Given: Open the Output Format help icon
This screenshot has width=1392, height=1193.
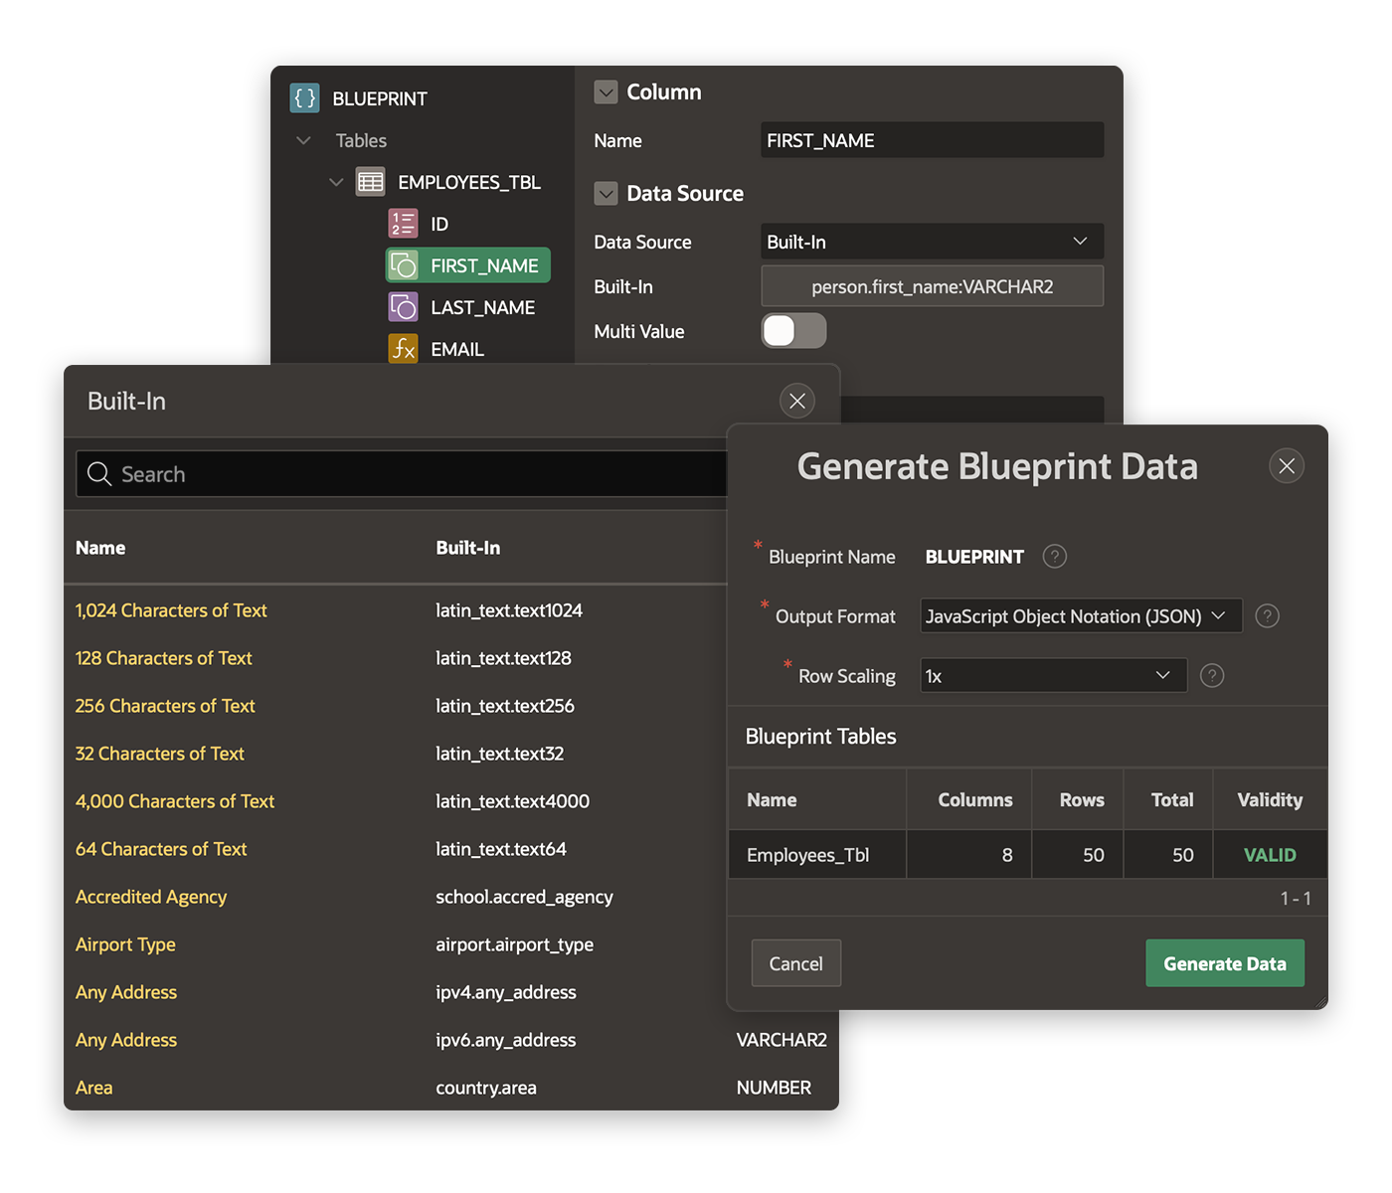Looking at the screenshot, I should [x=1267, y=615].
